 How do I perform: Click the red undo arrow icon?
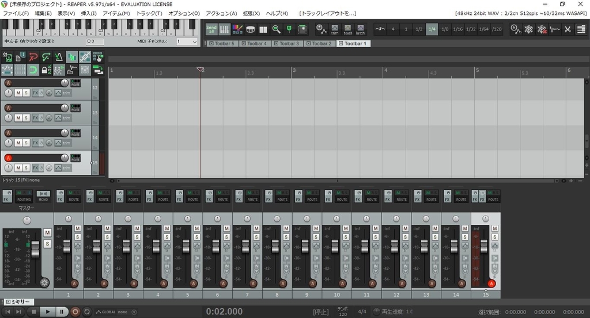(33, 57)
